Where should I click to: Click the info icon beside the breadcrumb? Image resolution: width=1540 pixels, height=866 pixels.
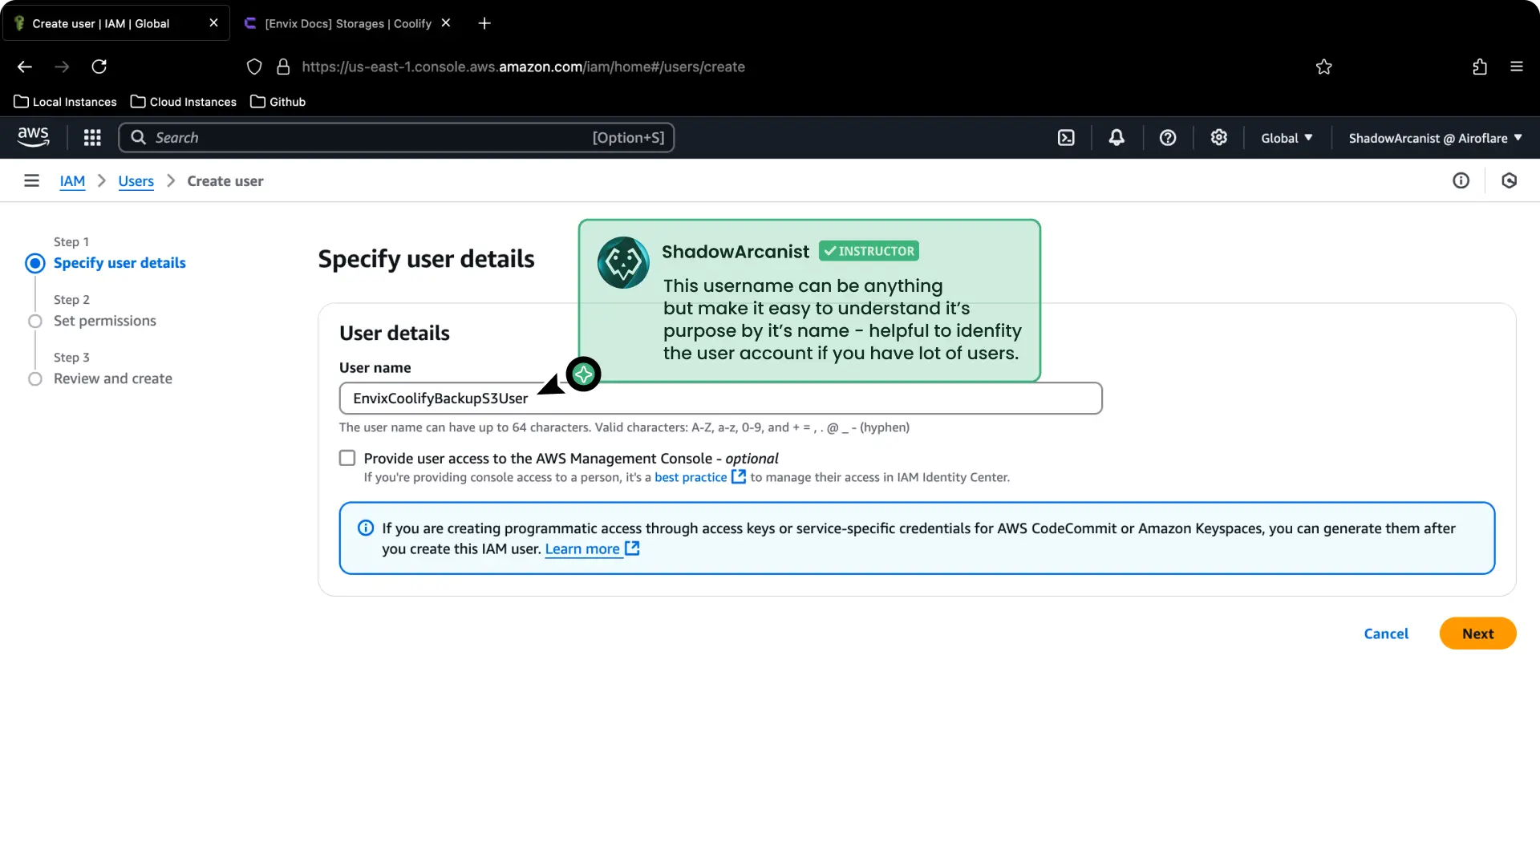(1461, 180)
